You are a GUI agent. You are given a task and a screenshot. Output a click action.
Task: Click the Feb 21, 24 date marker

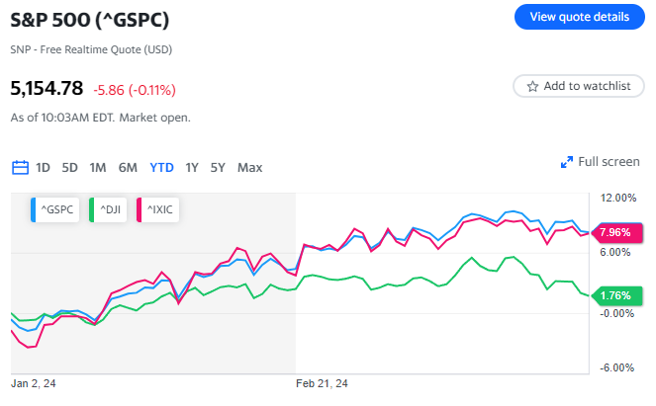(325, 383)
